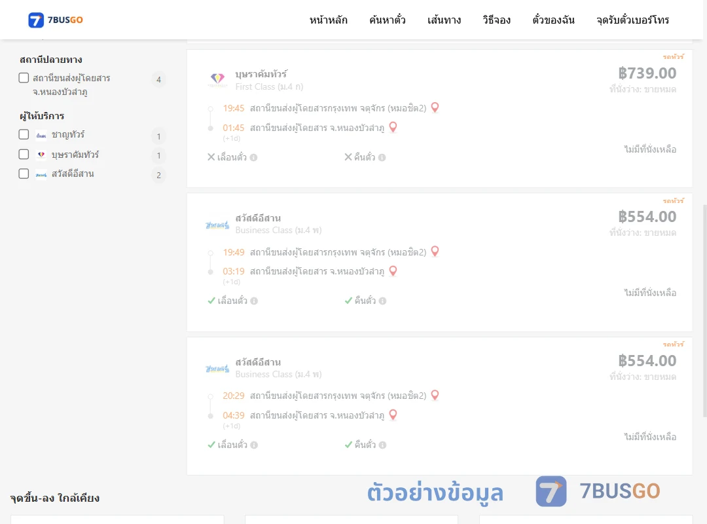Open ตั๋วของฉัน page link

[553, 20]
